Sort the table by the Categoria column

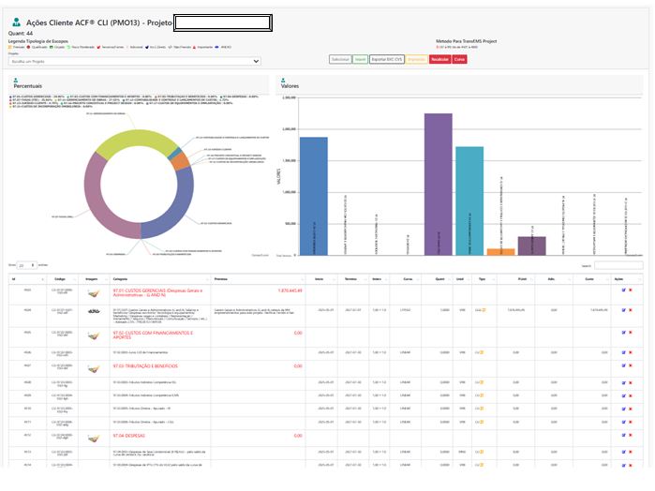(121, 279)
